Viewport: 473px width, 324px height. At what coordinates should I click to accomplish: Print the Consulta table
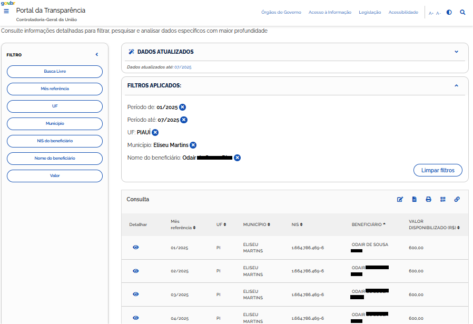428,200
